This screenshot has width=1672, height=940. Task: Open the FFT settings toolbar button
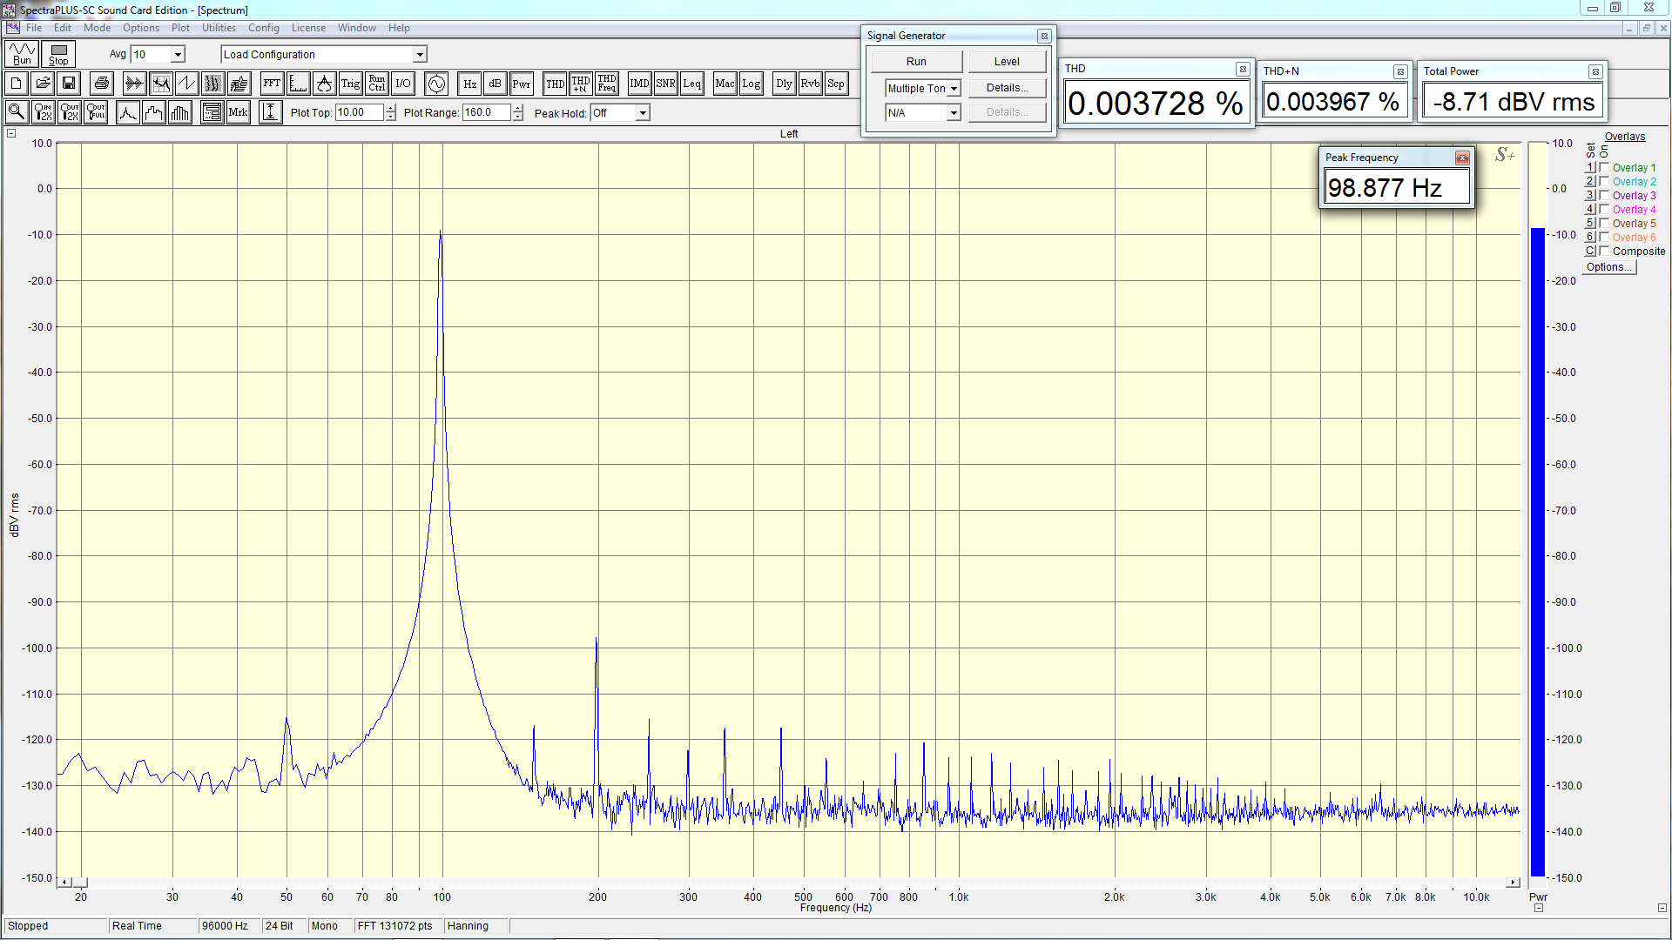click(272, 84)
